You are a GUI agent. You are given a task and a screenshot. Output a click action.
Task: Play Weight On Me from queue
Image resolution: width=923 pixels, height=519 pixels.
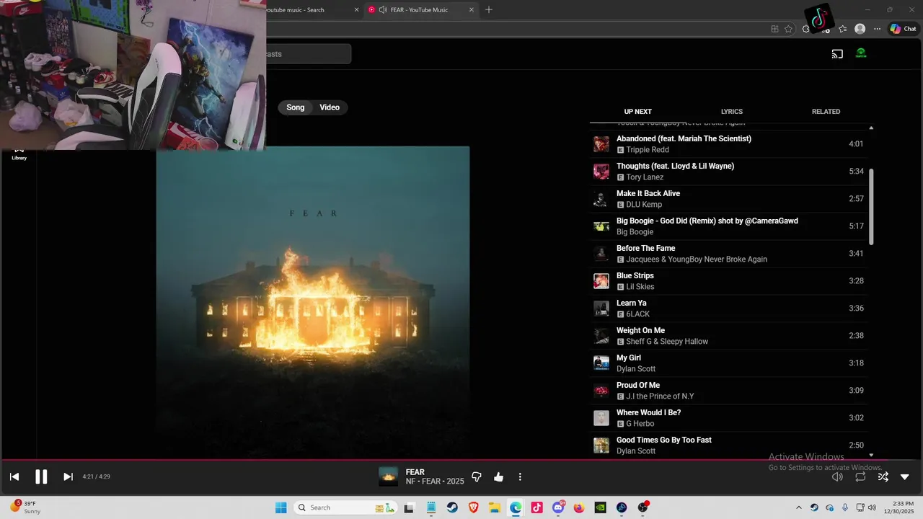pyautogui.click(x=728, y=336)
